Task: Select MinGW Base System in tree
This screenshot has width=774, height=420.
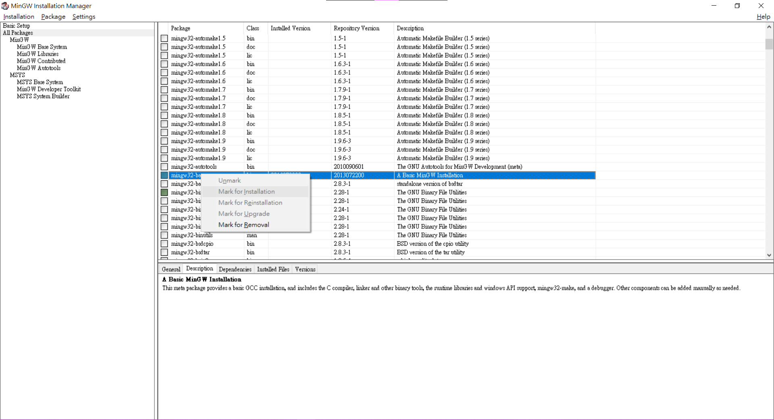Action: pos(42,47)
